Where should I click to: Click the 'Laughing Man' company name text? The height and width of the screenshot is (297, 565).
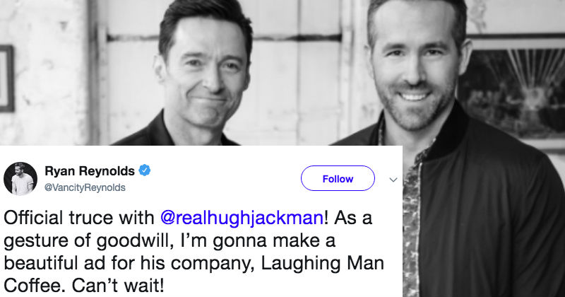click(322, 263)
